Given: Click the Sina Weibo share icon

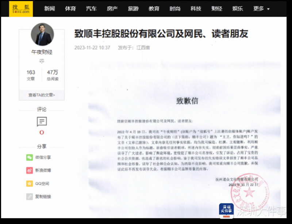Looking at the screenshot, I should 30,171.
